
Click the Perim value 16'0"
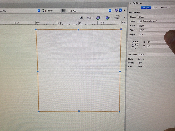coord(140,63)
